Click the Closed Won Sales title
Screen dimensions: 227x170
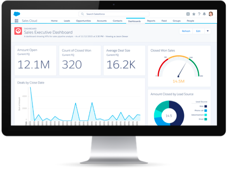(163, 51)
